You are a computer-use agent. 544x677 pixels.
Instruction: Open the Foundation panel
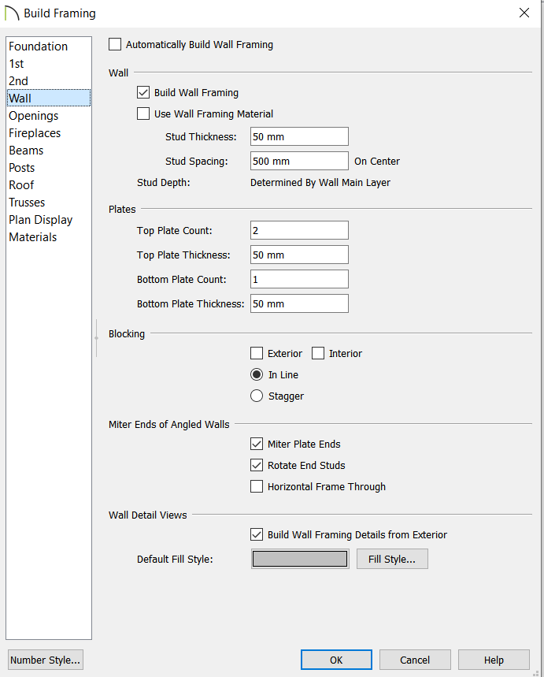pos(48,46)
